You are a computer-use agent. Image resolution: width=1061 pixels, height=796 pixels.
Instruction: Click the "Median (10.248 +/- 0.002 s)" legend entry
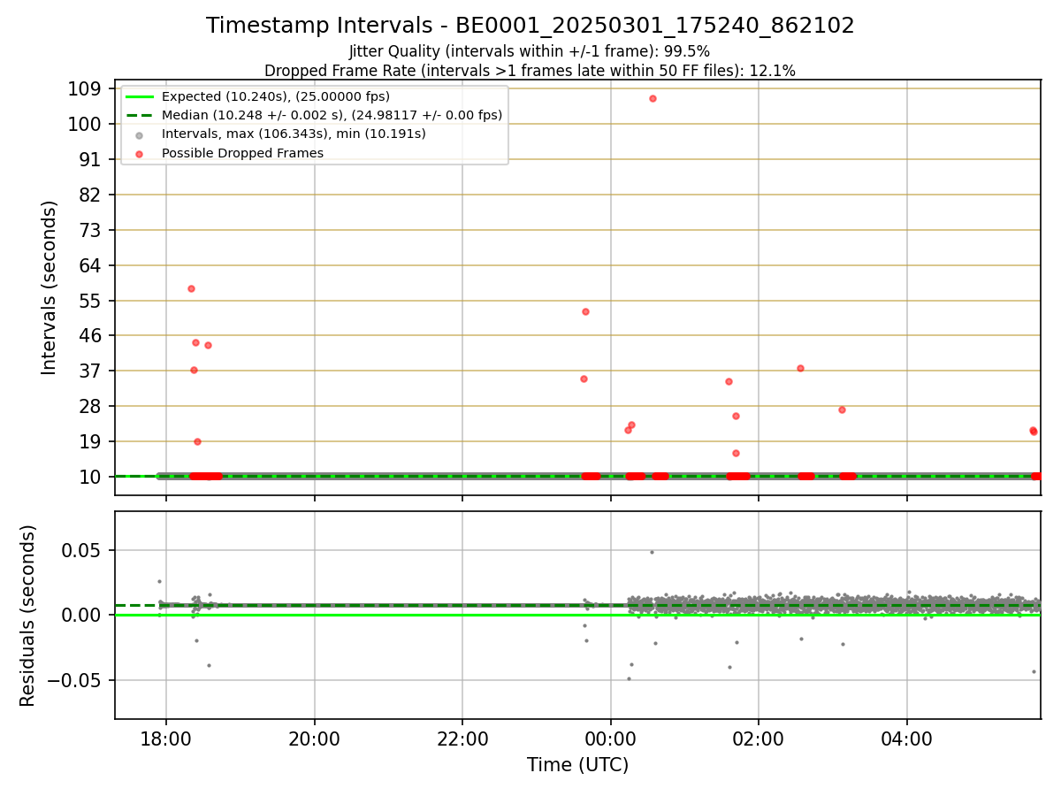point(332,115)
